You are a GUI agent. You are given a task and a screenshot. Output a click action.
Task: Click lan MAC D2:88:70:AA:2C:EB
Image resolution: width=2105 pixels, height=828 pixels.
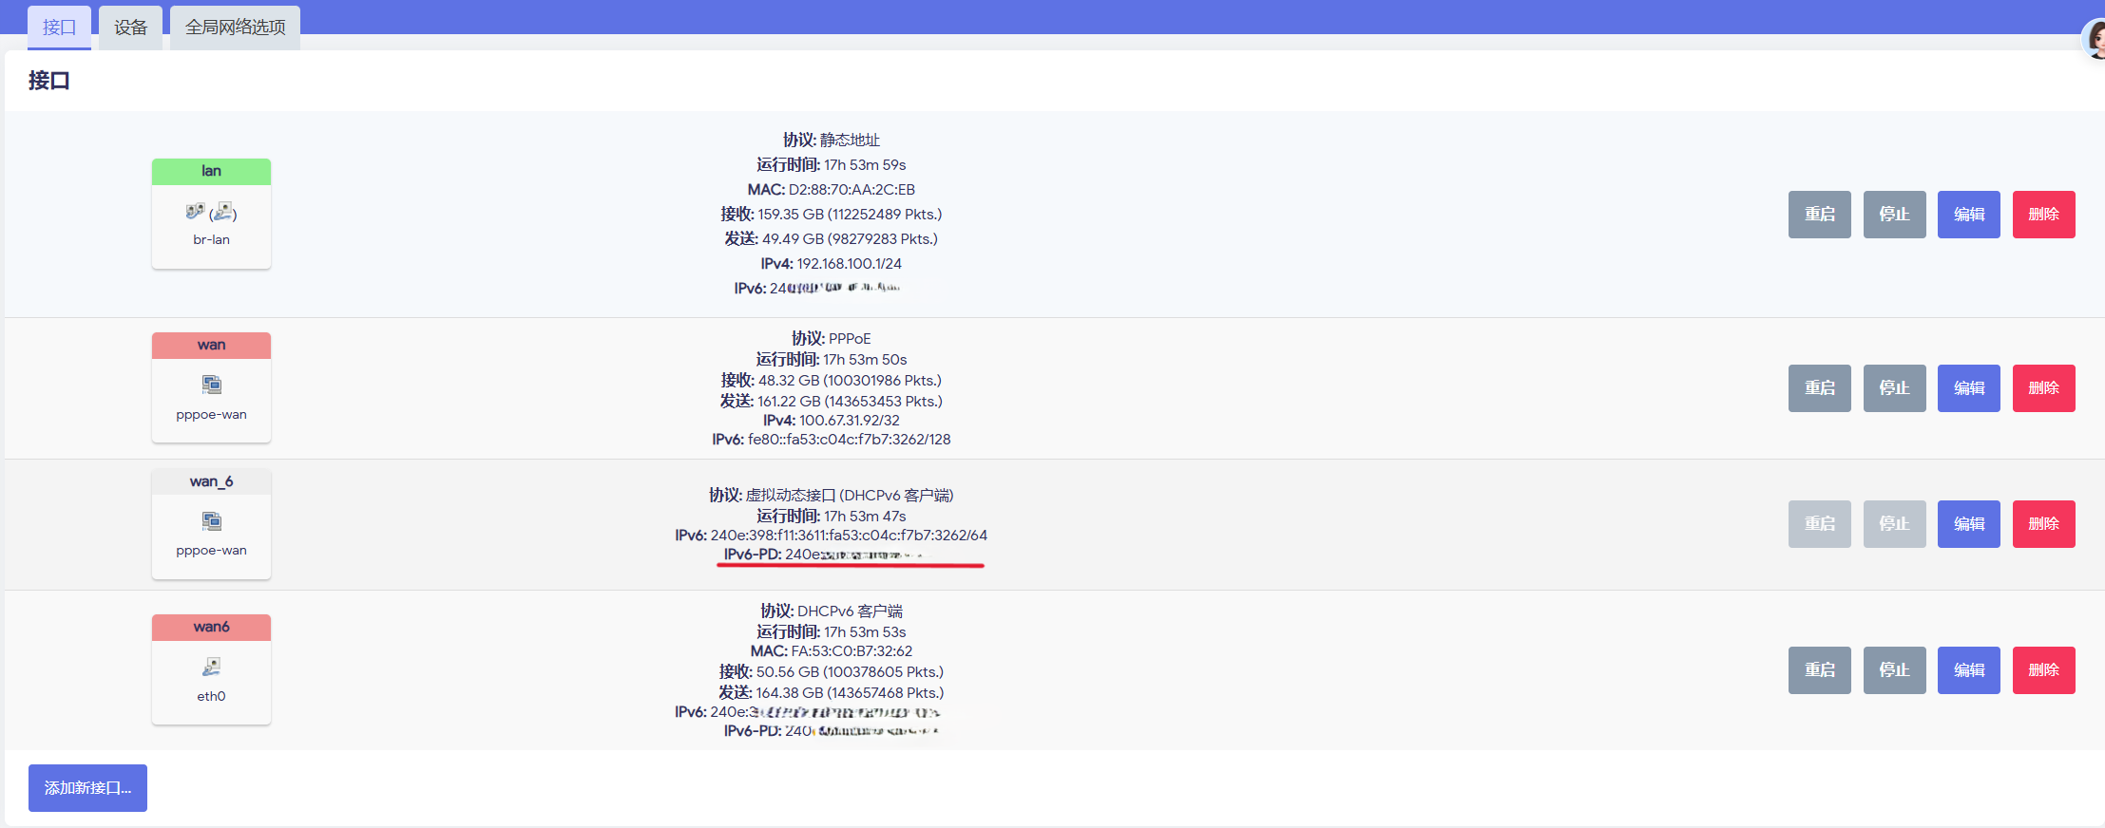(831, 190)
